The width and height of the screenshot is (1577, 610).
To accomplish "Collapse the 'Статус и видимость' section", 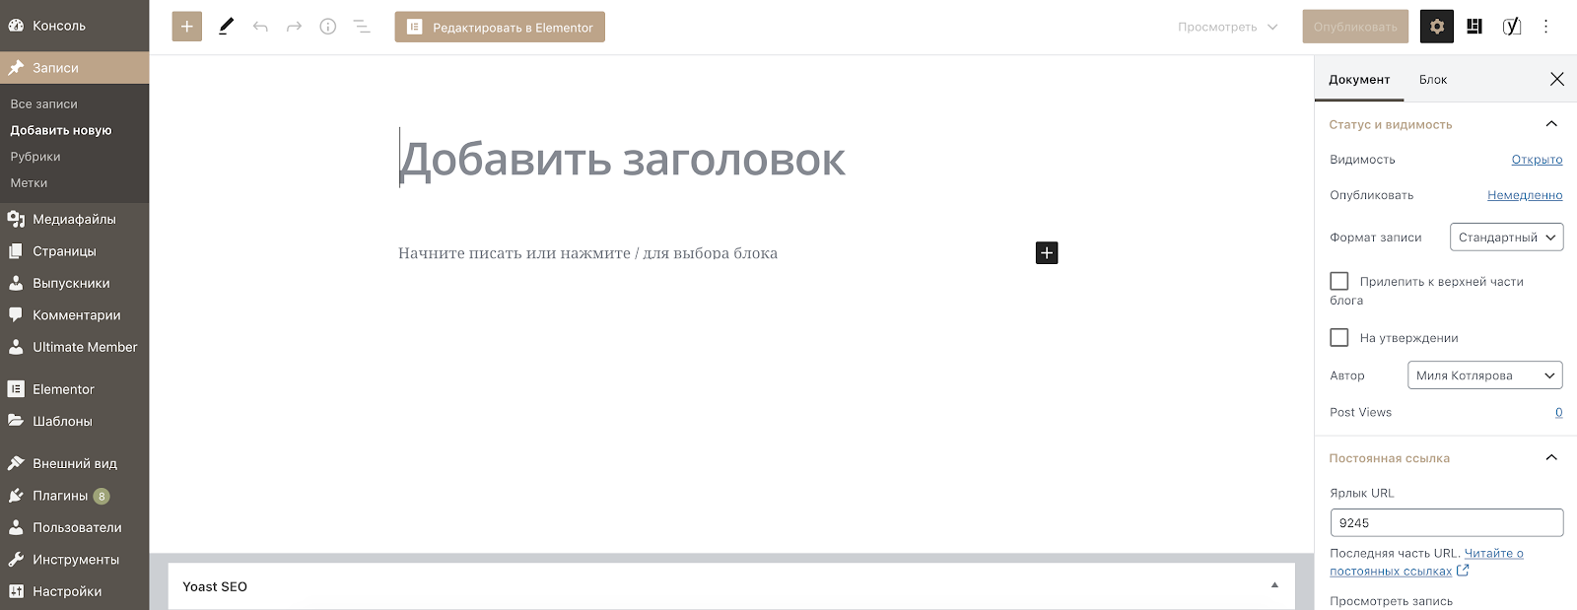I will (1550, 124).
